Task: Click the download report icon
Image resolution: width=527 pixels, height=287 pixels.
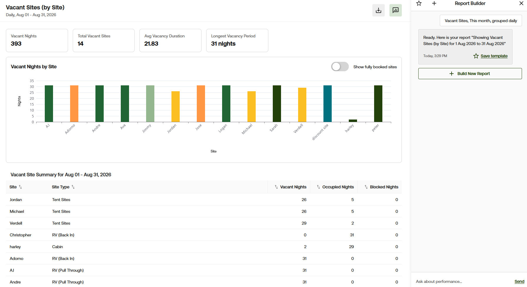Action: pos(379,10)
